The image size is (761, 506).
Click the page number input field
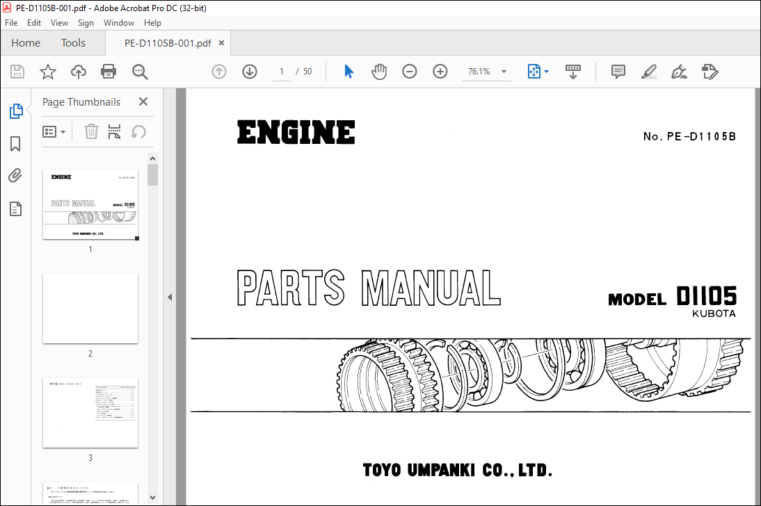coord(282,72)
